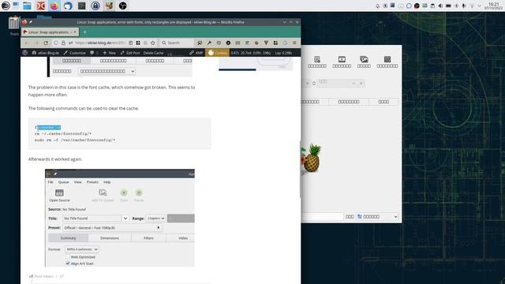The image size is (505, 284).
Task: Click the 'Post Views' counter text
Action: click(47, 276)
